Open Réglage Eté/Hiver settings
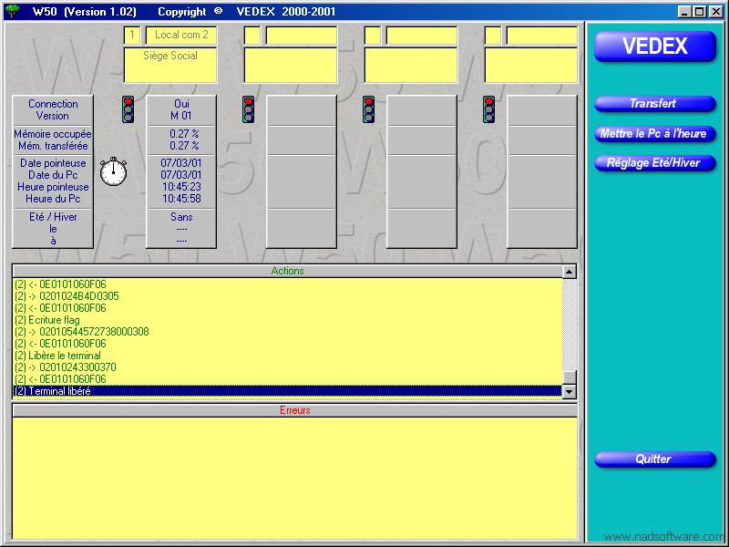729x547 pixels. [655, 163]
